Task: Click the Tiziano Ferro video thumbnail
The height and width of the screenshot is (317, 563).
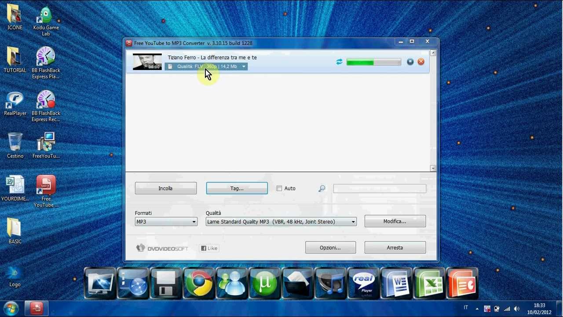Action: click(x=147, y=62)
